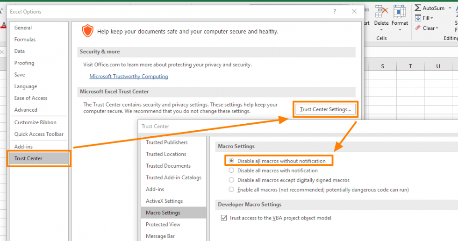Open the Microsoft Trustworthy Computing link

coord(129,77)
